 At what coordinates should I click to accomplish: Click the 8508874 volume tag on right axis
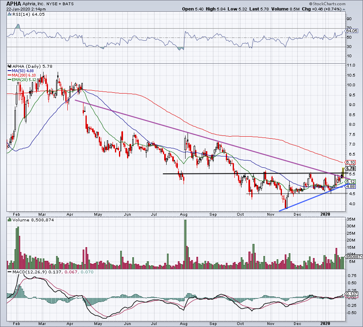354,257
